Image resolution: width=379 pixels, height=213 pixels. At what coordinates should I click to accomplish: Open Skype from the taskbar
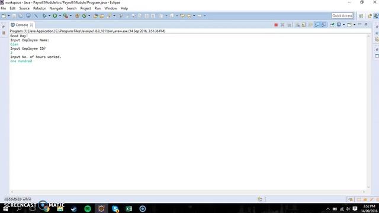coord(115,208)
